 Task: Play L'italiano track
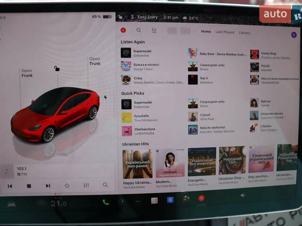click(263, 128)
